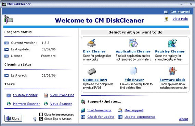Screen dimensions: 195x126
Task: Launch the Optimize RAM link
Action: tap(95, 80)
